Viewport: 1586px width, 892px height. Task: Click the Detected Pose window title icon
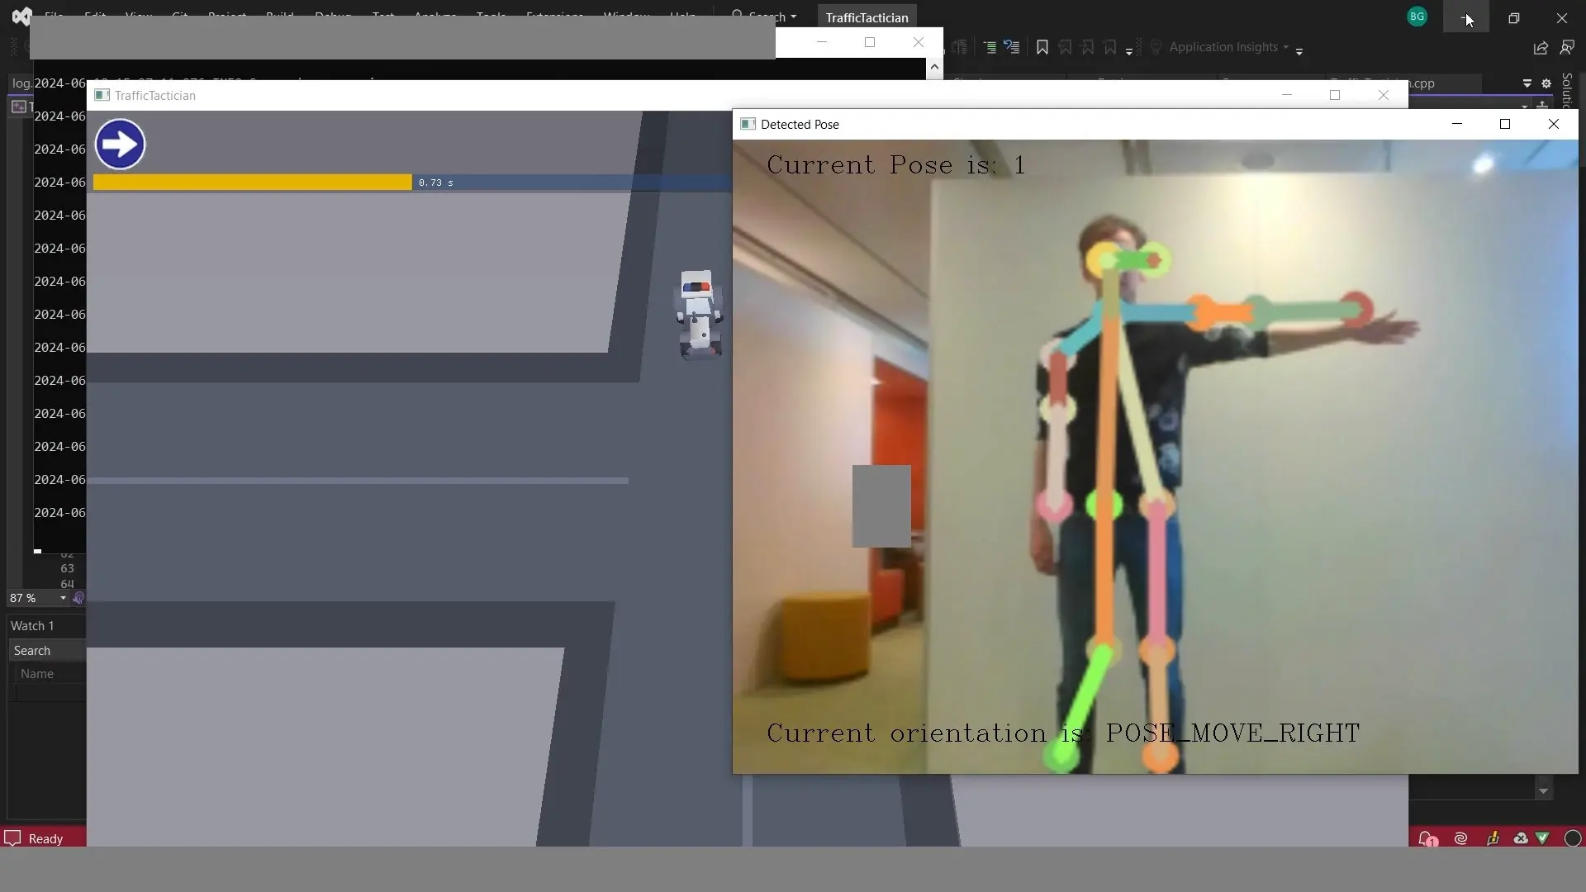(748, 124)
